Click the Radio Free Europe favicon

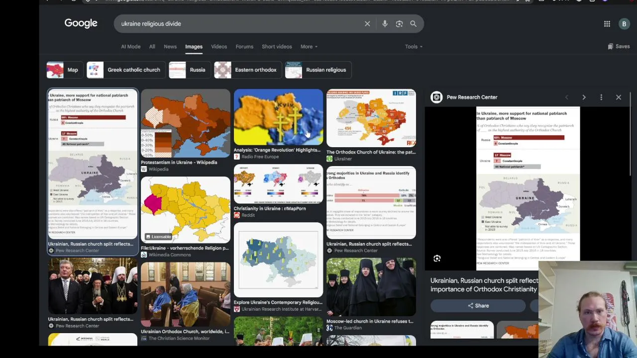[x=237, y=157]
